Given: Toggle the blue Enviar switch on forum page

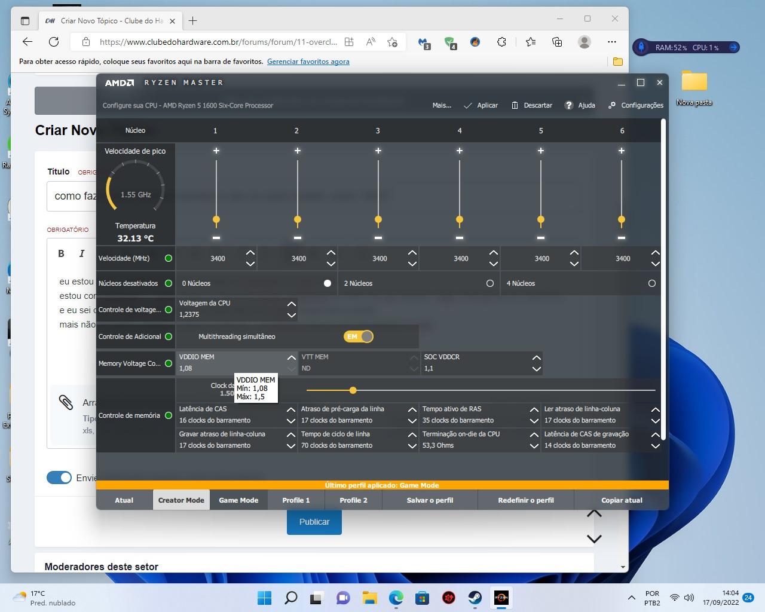Looking at the screenshot, I should tap(59, 478).
